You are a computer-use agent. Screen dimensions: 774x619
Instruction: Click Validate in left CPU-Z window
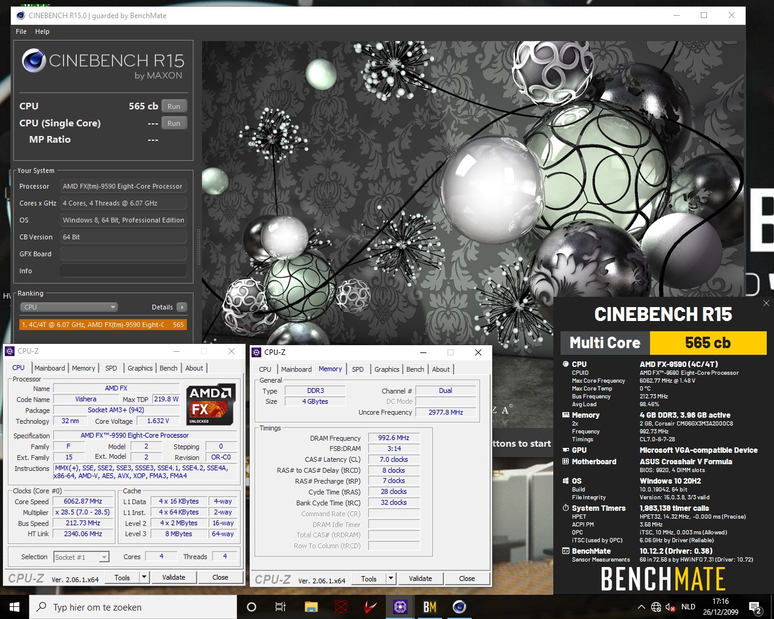[x=174, y=577]
